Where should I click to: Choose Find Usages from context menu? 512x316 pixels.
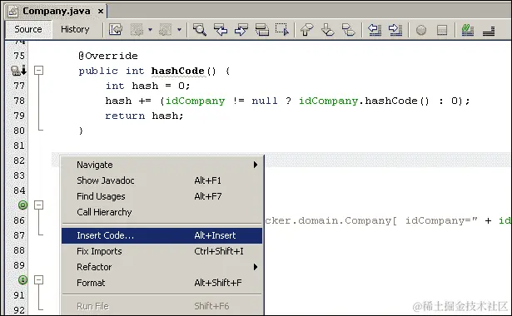pos(162,196)
